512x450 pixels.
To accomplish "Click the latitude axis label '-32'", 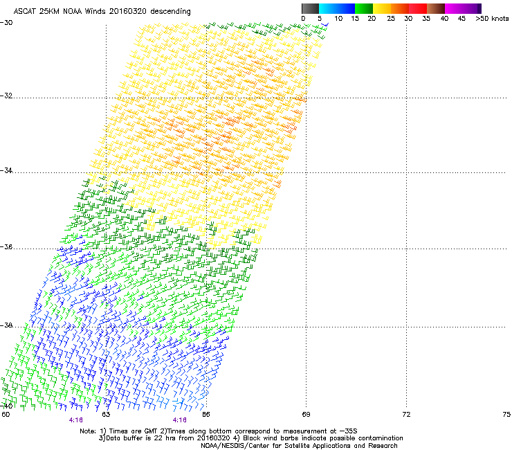I will [6, 96].
